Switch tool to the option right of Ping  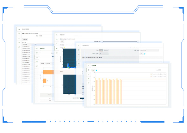coord(106,50)
